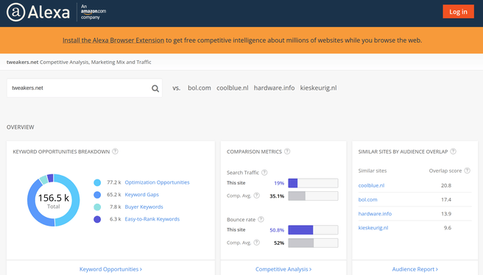Open help icon beside Keyword Opportunities Breakdown
Image resolution: width=483 pixels, height=275 pixels.
pos(115,151)
